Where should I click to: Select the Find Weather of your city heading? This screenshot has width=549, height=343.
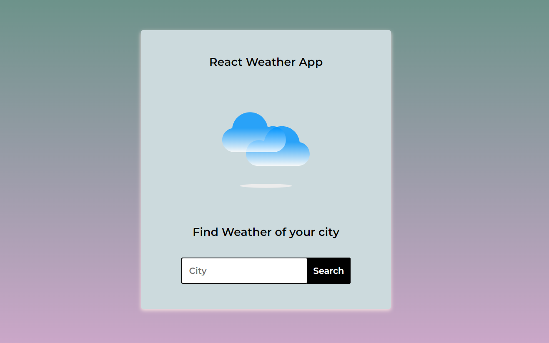pos(266,232)
